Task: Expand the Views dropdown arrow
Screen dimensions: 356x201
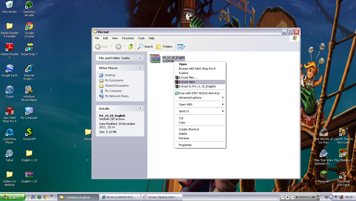Action: (x=185, y=47)
